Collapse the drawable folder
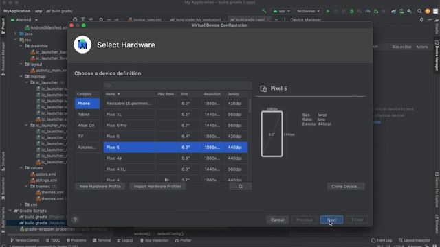 coord(21,46)
